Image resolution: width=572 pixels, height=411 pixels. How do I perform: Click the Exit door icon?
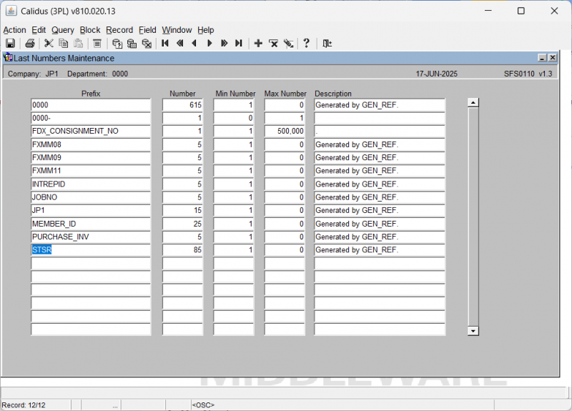[327, 44]
